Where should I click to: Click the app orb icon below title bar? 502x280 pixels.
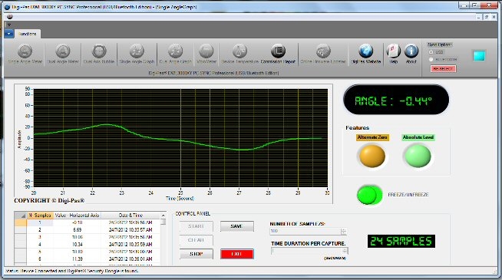click(x=10, y=17)
